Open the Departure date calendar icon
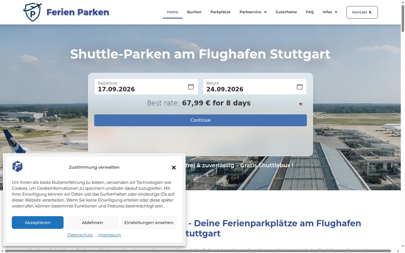The image size is (405, 253). point(191,87)
